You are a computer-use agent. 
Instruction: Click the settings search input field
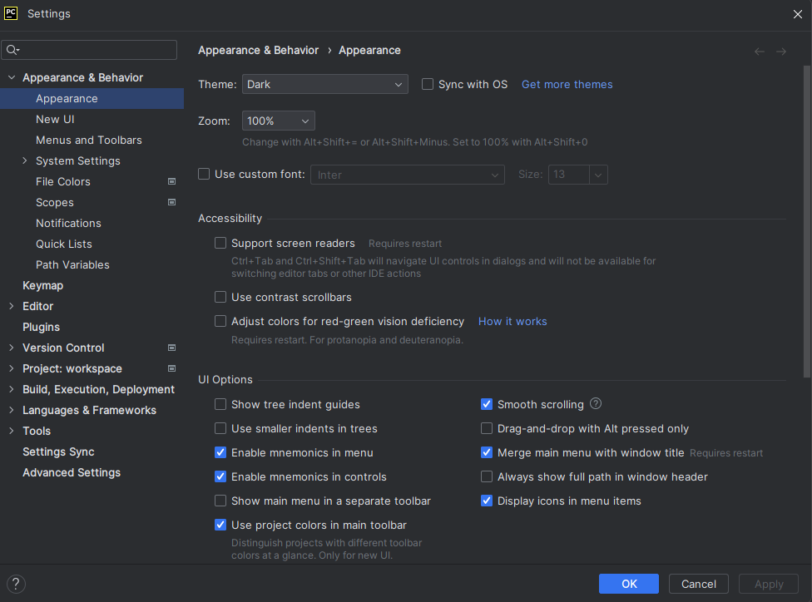(x=89, y=50)
